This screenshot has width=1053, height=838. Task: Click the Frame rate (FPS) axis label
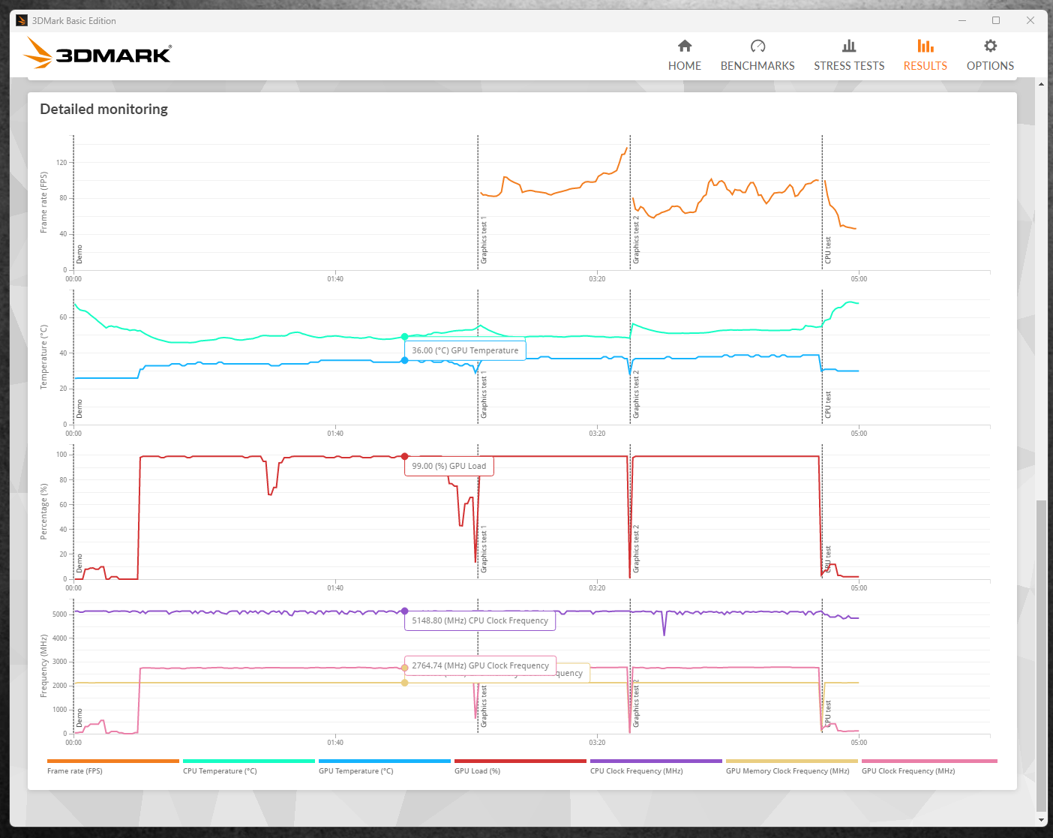(43, 203)
